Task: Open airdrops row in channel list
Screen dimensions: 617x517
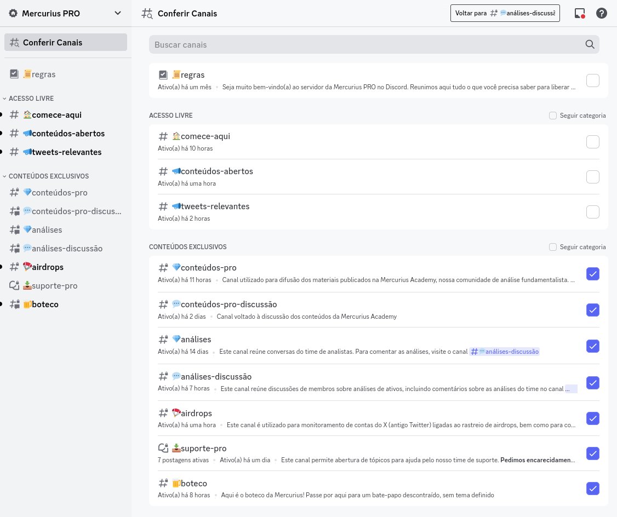Action: (378, 418)
